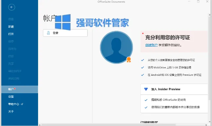Select 关闭文档 in the sidebar
The image size is (212, 126).
(x=14, y=78)
